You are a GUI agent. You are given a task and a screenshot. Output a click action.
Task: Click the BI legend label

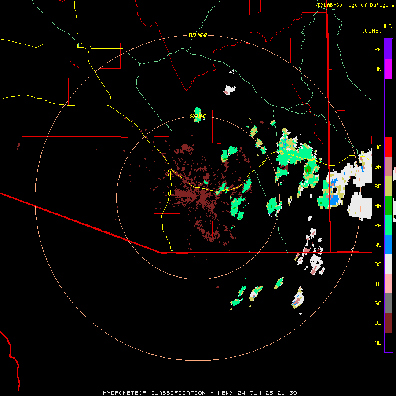378,323
